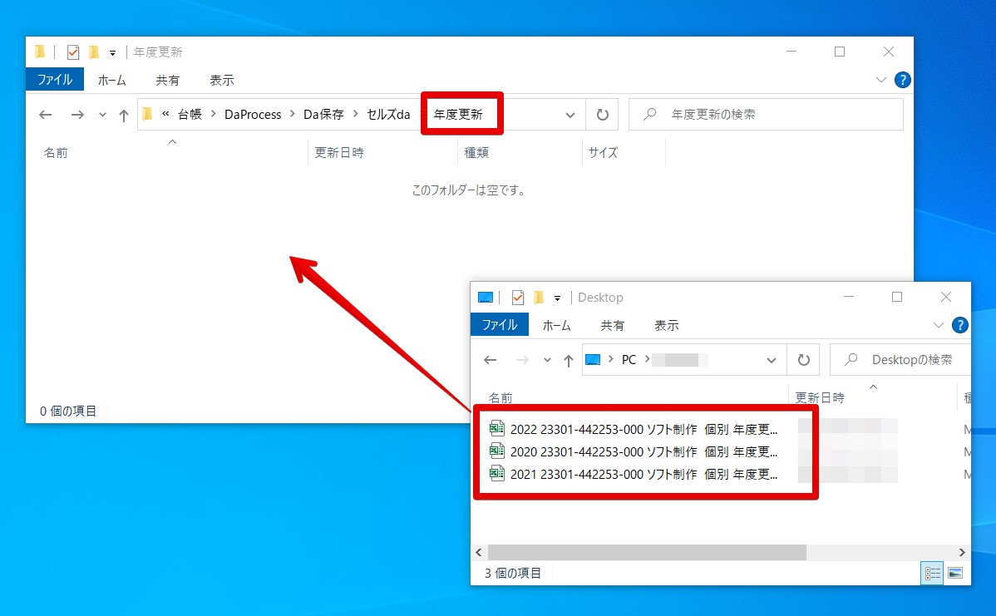Click the DaProcess breadcrumb in address bar

pos(253,115)
